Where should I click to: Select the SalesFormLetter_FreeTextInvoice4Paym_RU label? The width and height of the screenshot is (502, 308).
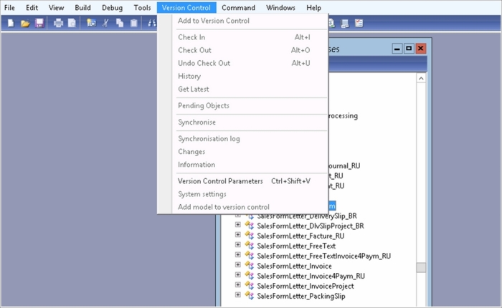click(x=323, y=256)
